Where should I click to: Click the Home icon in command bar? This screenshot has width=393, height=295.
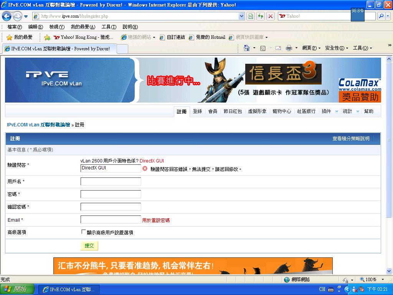pyautogui.click(x=247, y=48)
